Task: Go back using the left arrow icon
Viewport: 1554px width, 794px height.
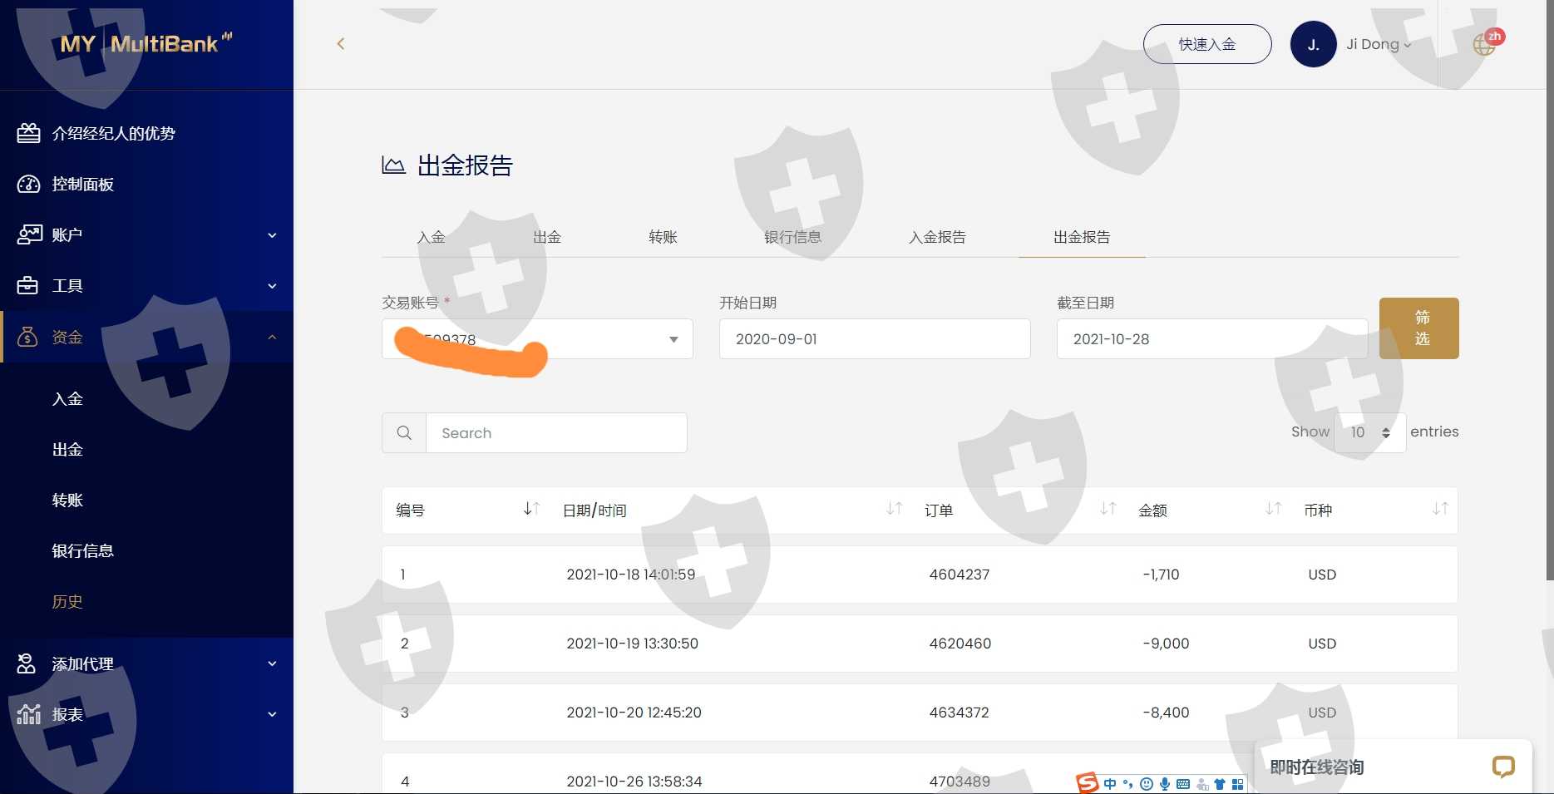Action: click(x=340, y=43)
